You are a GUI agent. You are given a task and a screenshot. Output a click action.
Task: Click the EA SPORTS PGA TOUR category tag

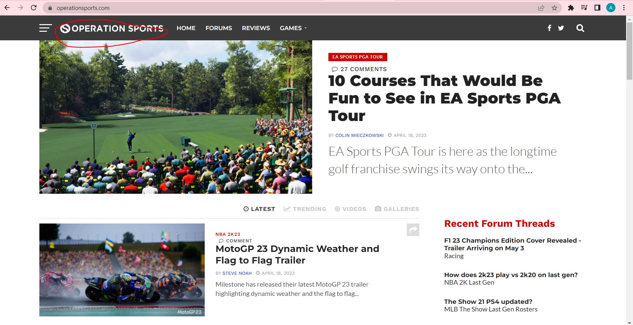358,57
